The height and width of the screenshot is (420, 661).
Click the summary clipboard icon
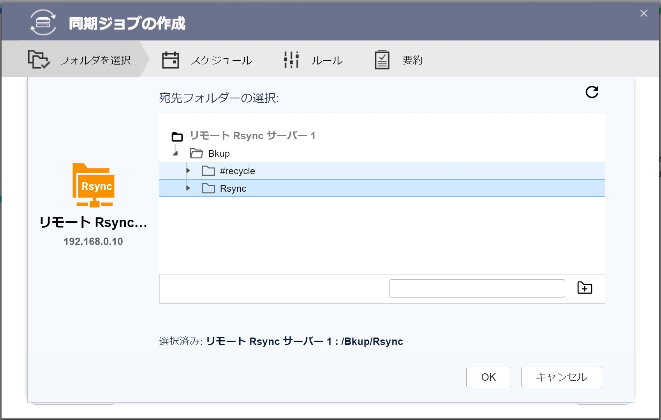point(382,60)
